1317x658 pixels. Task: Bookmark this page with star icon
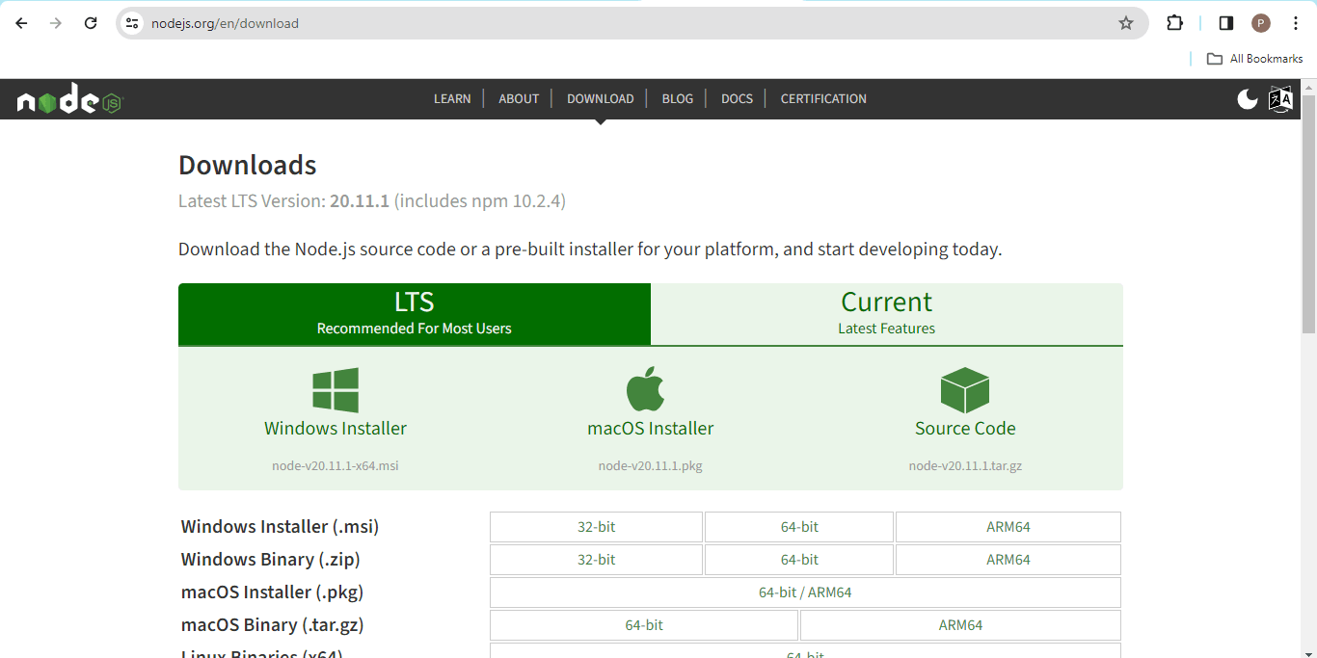1126,23
